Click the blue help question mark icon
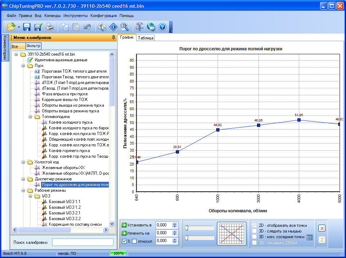This screenshot has height=258, width=346. tap(162, 27)
